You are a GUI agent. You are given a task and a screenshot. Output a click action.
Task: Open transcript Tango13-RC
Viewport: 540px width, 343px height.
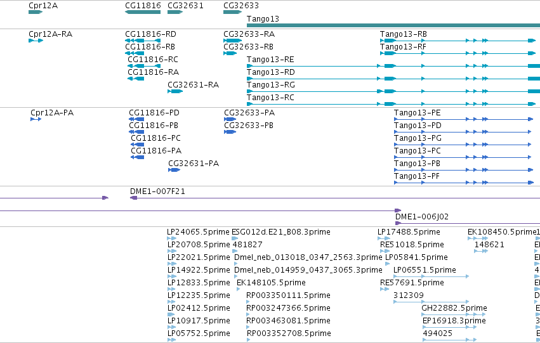(270, 98)
